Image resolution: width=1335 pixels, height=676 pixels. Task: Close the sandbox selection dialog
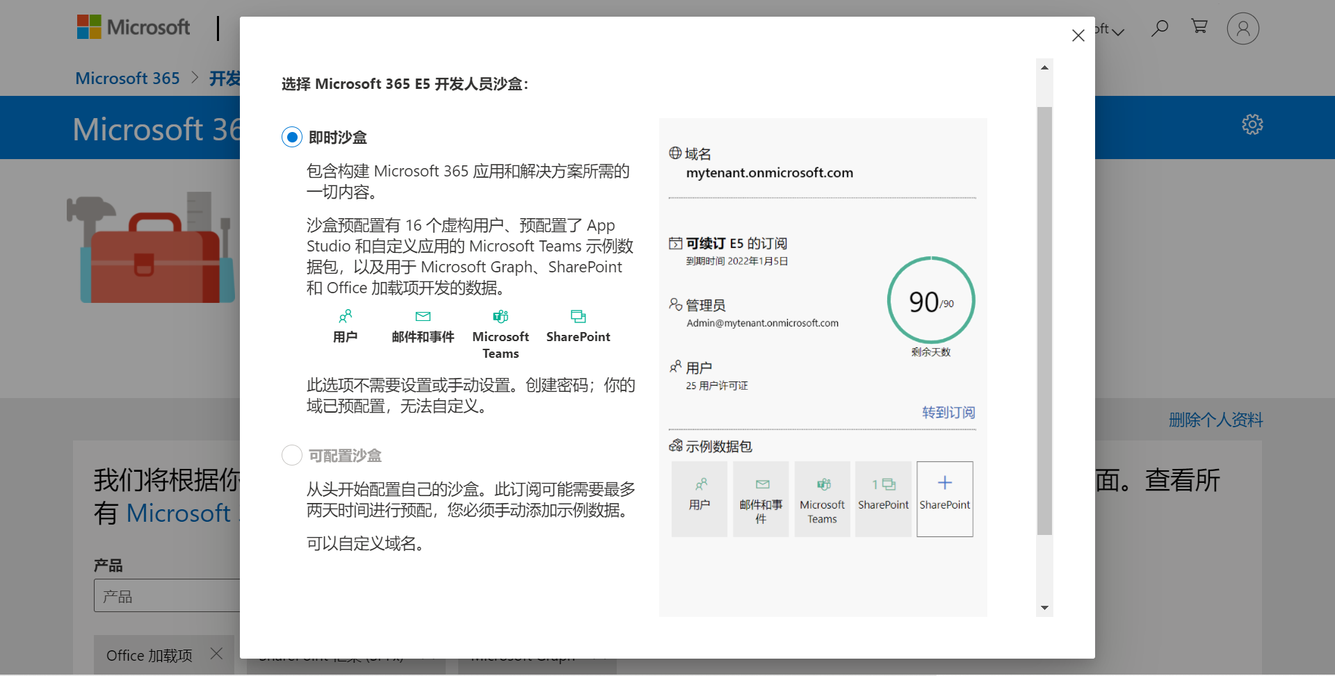(x=1078, y=35)
